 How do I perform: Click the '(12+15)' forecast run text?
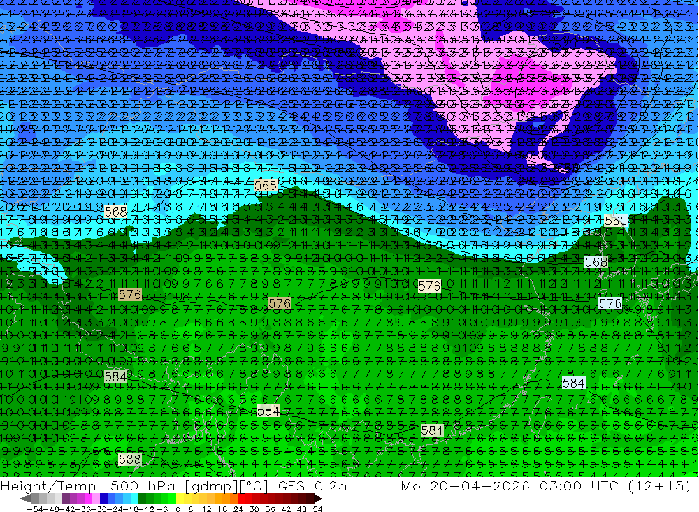point(659,486)
